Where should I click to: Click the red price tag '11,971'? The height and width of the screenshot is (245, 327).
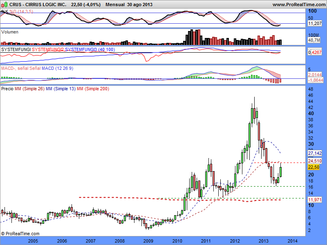click(x=315, y=200)
